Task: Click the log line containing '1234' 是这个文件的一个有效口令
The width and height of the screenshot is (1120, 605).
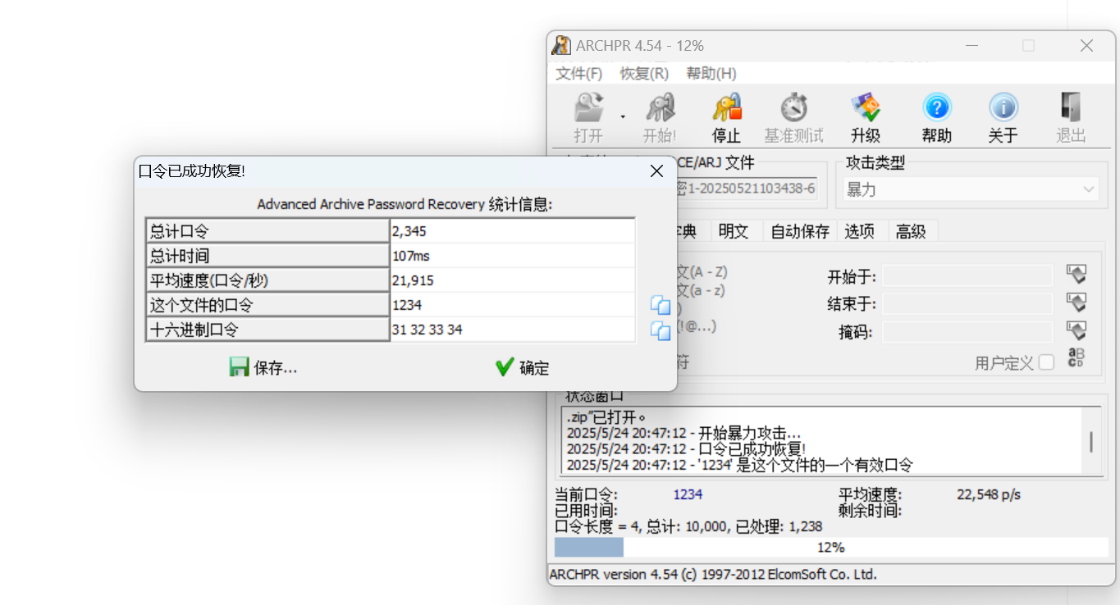Action: coord(739,465)
